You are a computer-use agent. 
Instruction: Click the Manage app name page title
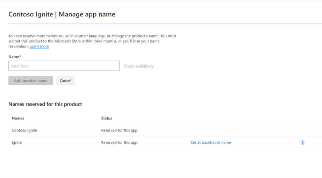tap(62, 14)
